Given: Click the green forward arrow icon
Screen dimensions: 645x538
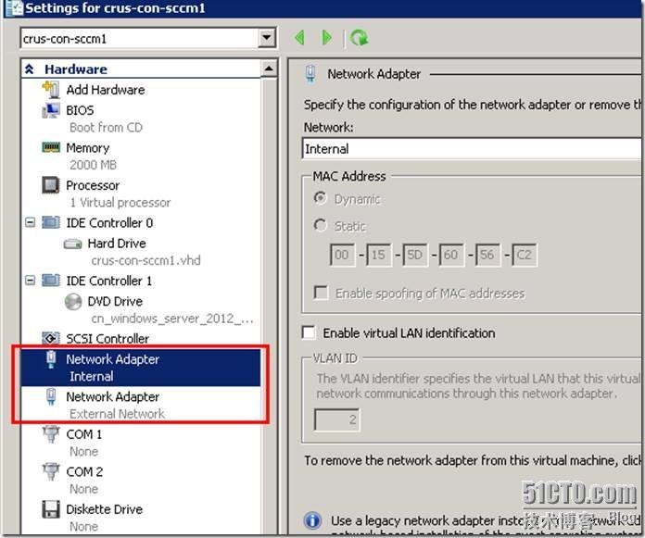Looking at the screenshot, I should 326,38.
